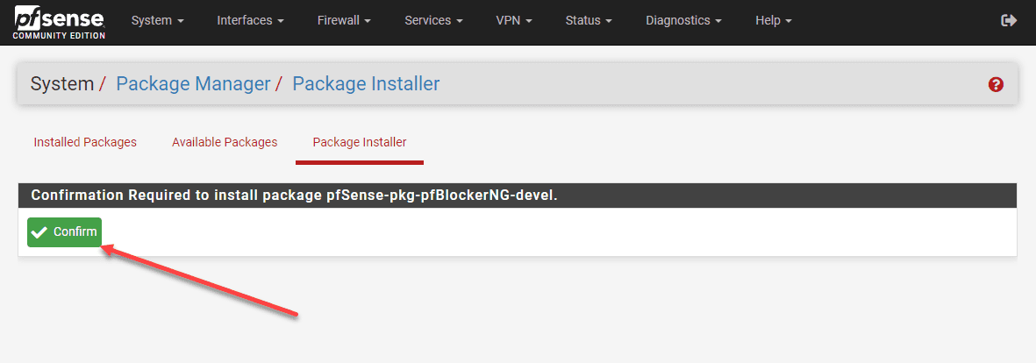Click the Package Installer breadcrumb link
1036x363 pixels.
click(x=366, y=84)
